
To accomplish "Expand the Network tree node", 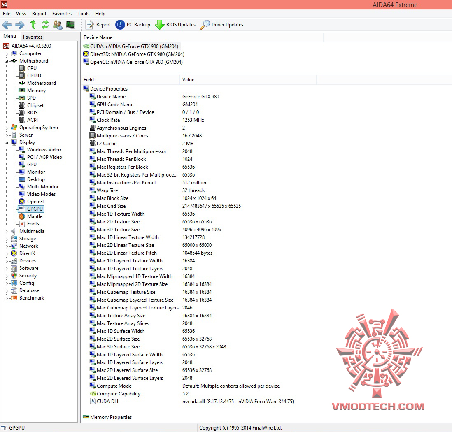I will click(x=7, y=246).
